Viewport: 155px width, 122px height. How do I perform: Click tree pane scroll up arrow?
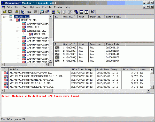50,17
